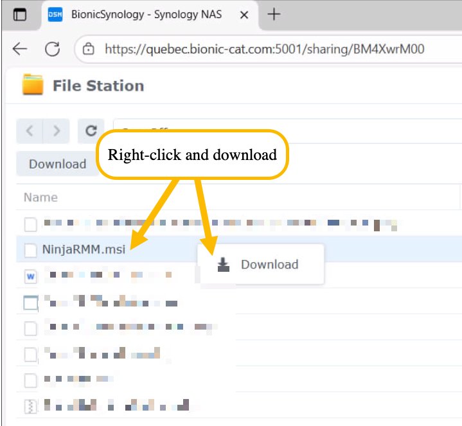462x426 pixels.
Task: Select the NinjaRMM.msi file name
Action: [84, 249]
